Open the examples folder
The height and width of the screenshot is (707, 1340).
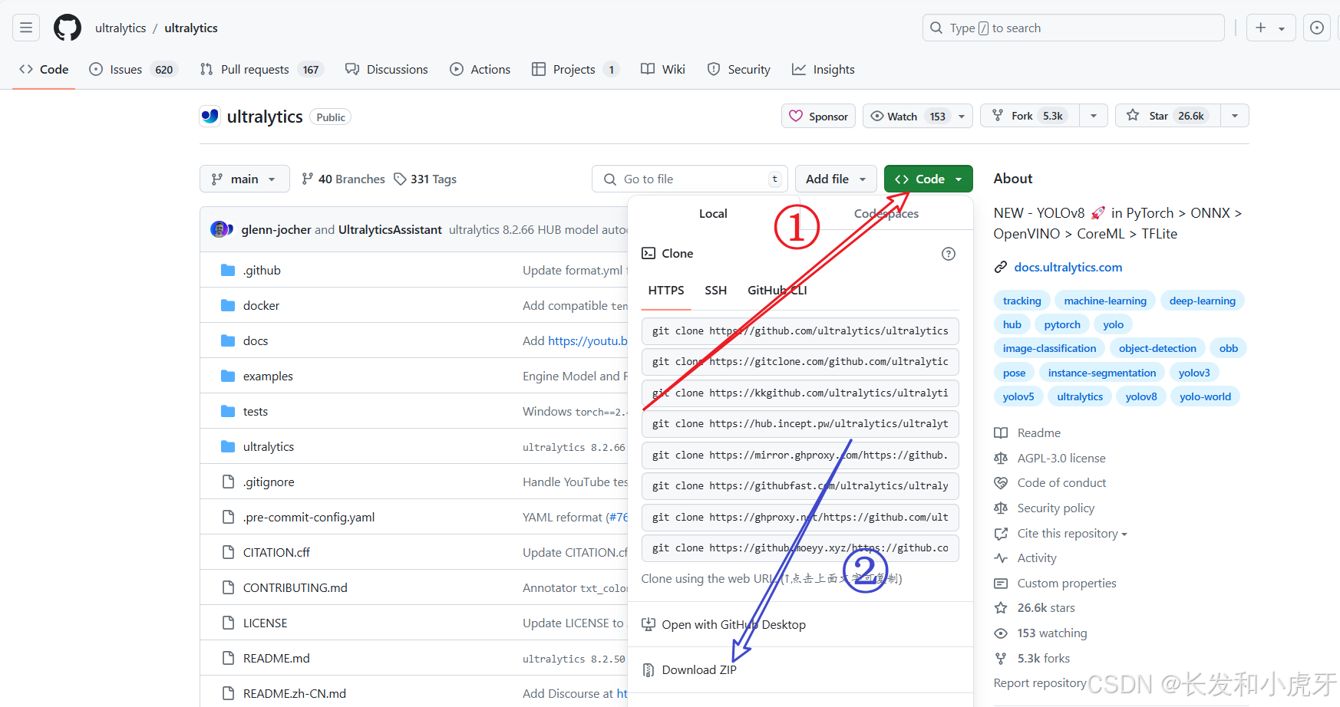click(x=268, y=376)
